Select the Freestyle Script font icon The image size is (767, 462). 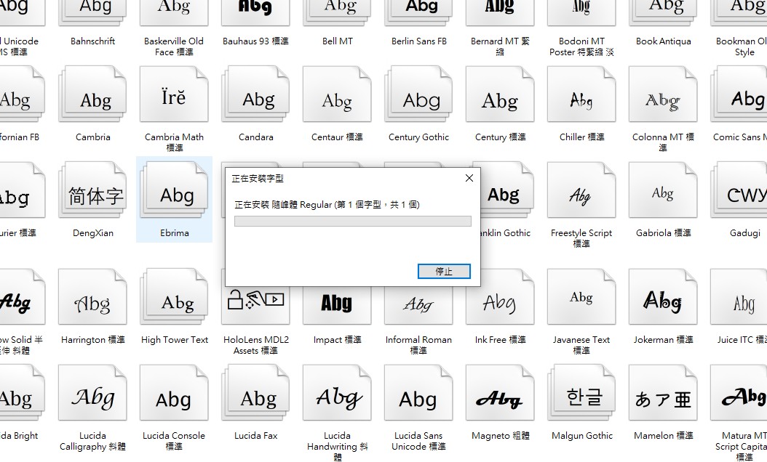(581, 190)
